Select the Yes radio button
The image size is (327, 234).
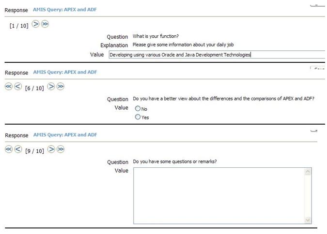tap(138, 117)
